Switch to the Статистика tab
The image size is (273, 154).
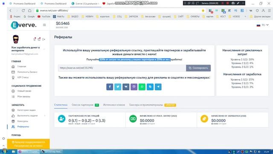click(61, 105)
